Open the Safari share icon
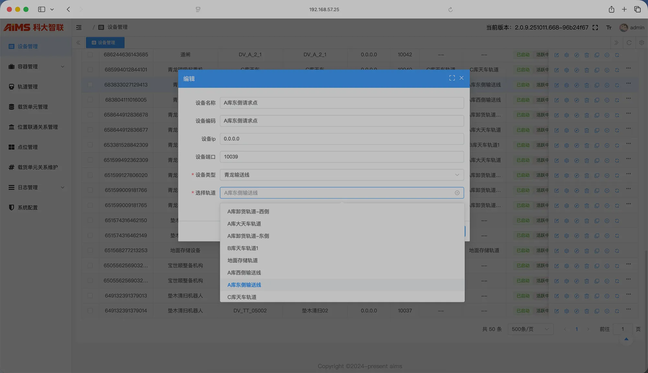The image size is (648, 373). (611, 9)
